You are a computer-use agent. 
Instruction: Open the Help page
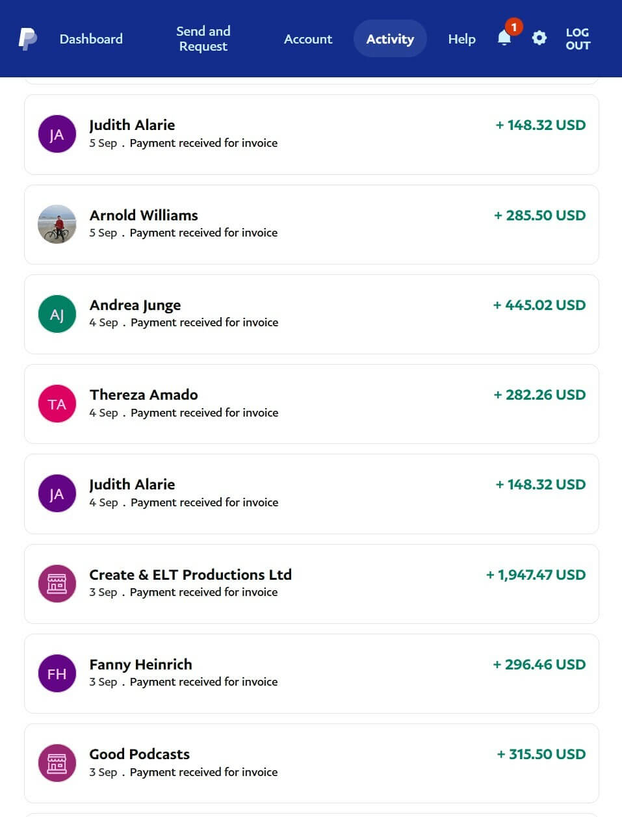(x=461, y=39)
